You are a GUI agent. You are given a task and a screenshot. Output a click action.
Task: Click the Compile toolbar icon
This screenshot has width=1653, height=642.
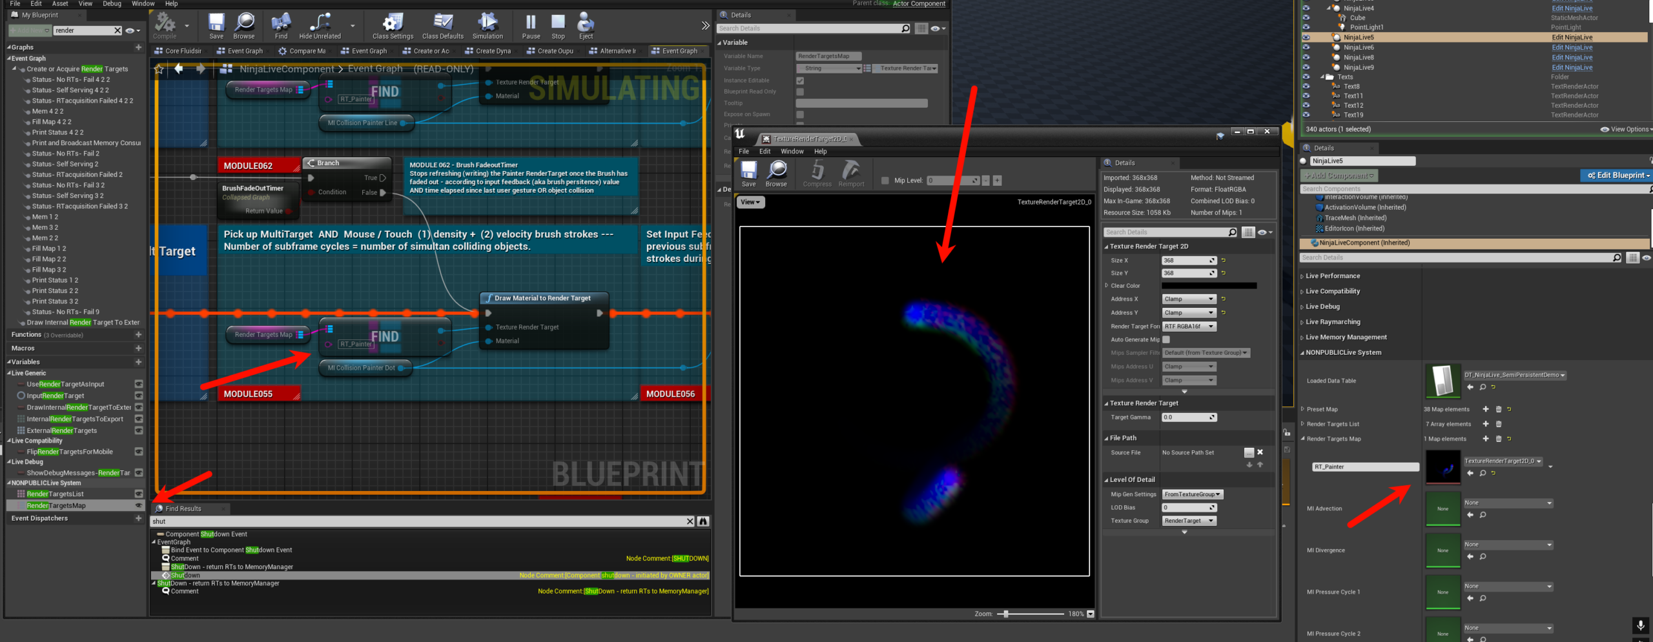click(x=165, y=26)
